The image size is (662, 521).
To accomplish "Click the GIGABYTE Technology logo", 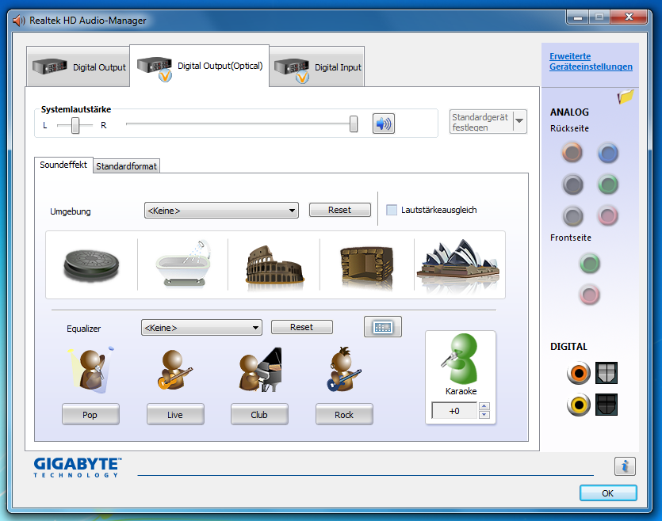I will click(78, 467).
